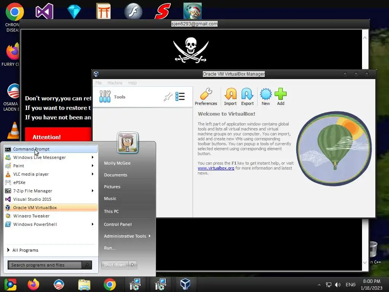Expand VLC media player submenu arrow
Screen dimensions: 389x292
(x=93, y=174)
